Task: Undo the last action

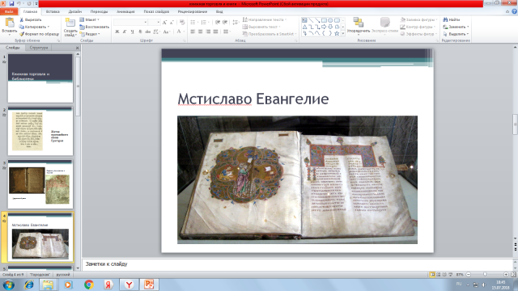Action: (x=19, y=3)
